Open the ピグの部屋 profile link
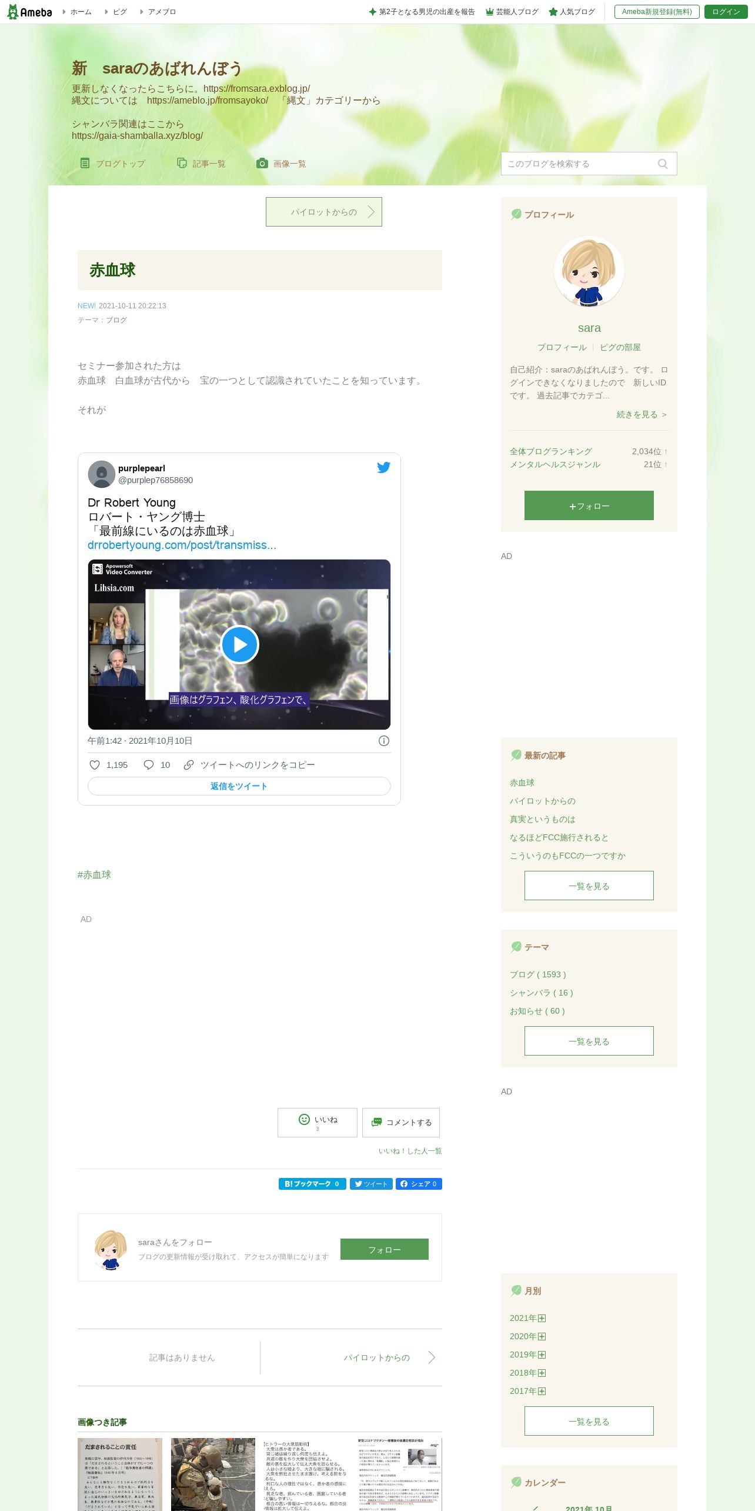755x1511 pixels. click(x=620, y=347)
